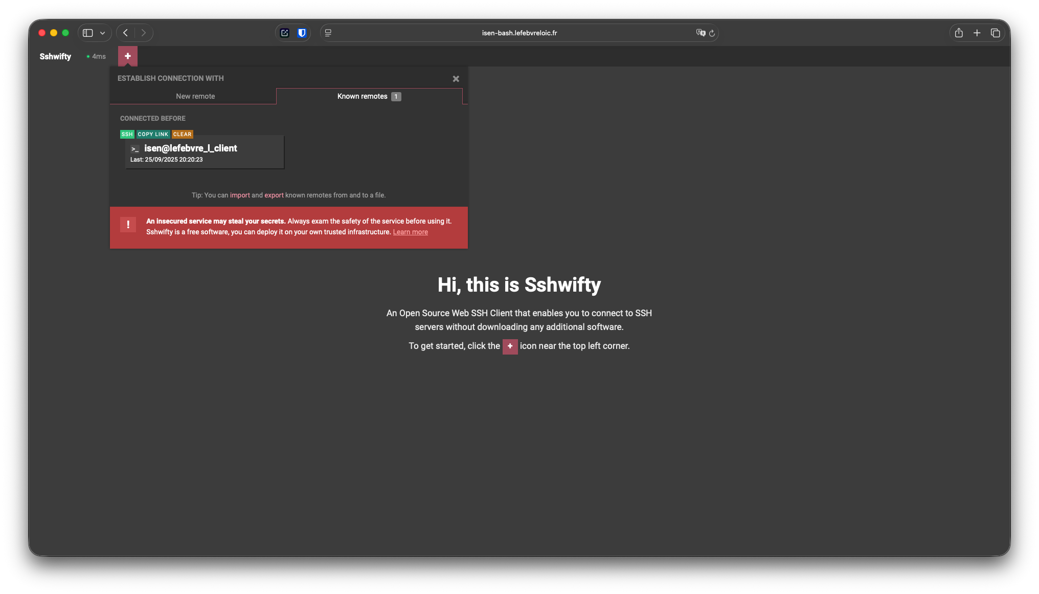This screenshot has height=594, width=1039.
Task: Click the 4ms connection status indicator
Action: point(96,56)
